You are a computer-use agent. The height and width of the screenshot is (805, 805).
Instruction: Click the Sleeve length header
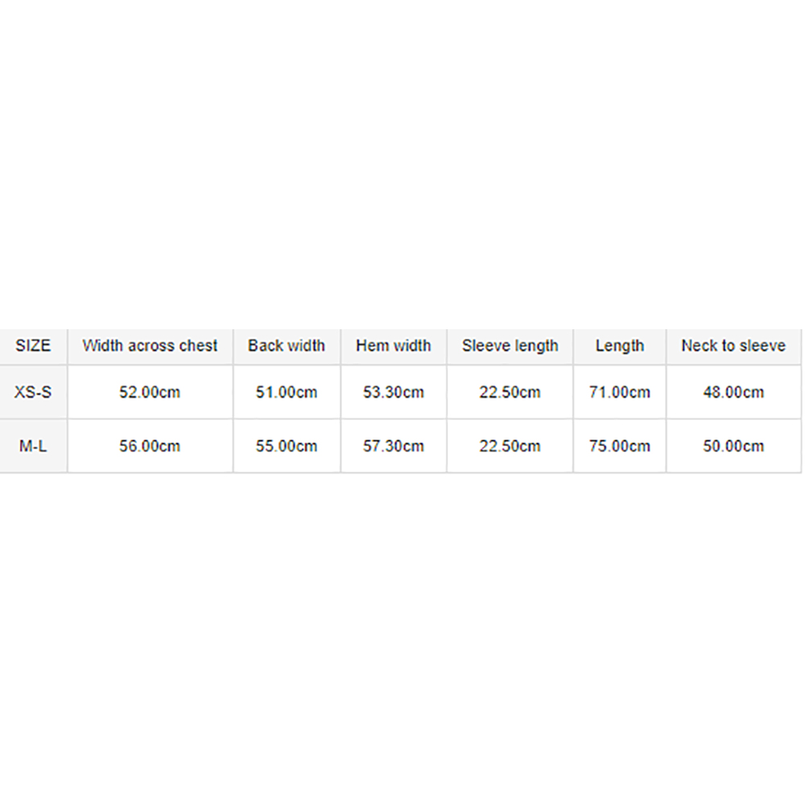coord(510,346)
